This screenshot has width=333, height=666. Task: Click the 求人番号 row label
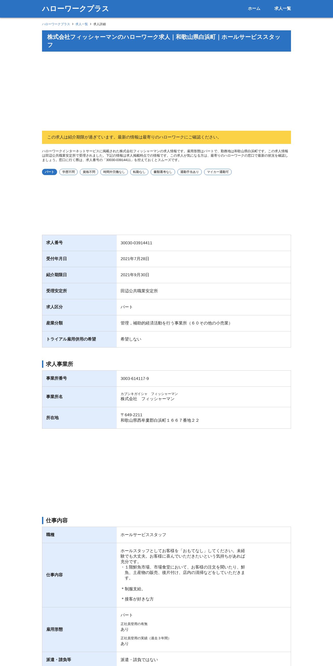54,243
